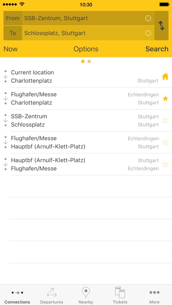Open the Now departure time selector
172x305 pixels.
(x=11, y=49)
